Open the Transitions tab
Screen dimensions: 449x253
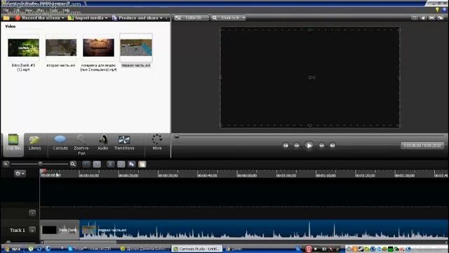[x=124, y=143]
